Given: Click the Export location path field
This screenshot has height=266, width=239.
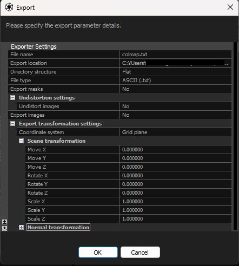Looking at the screenshot, I should click(x=176, y=63).
